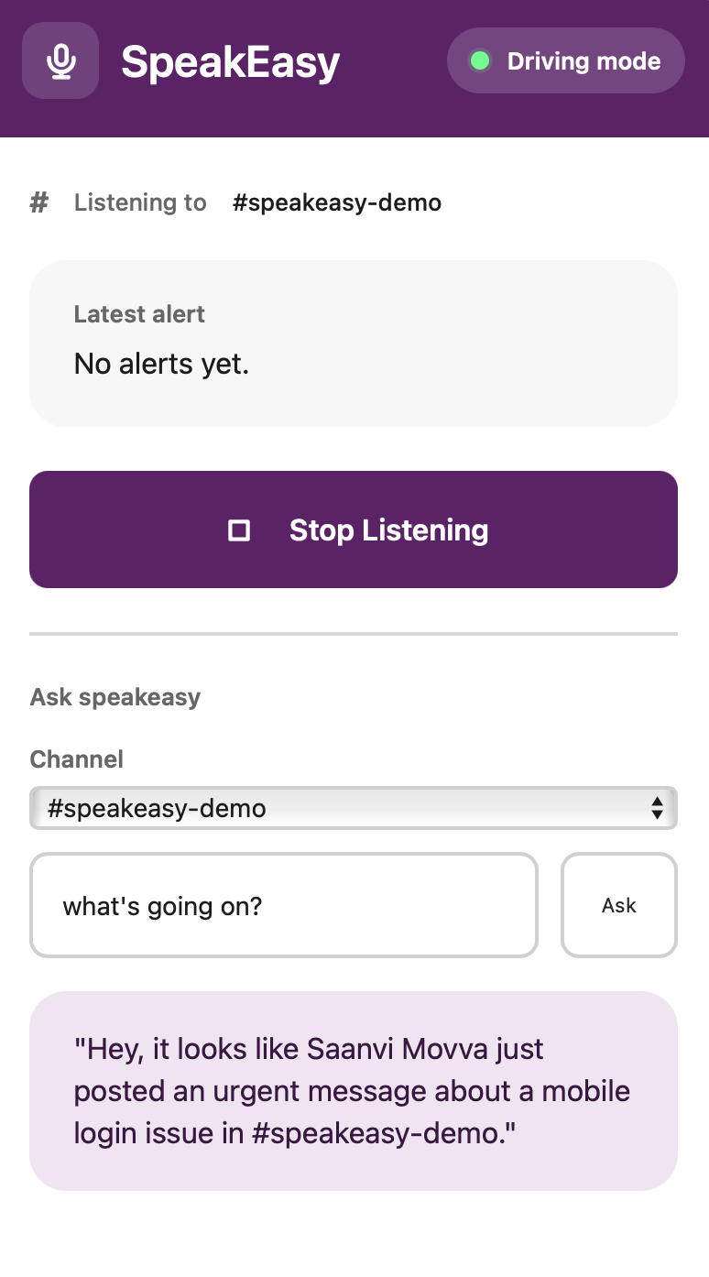The width and height of the screenshot is (709, 1277).
Task: Open the Channel dropdown #speakeasy-demo
Action: coord(354,808)
